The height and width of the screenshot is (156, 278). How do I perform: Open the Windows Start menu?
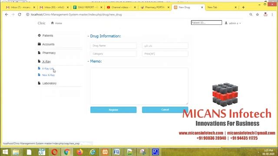pyautogui.click(x=5, y=152)
